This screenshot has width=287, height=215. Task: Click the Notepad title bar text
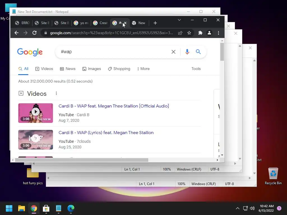click(x=43, y=12)
